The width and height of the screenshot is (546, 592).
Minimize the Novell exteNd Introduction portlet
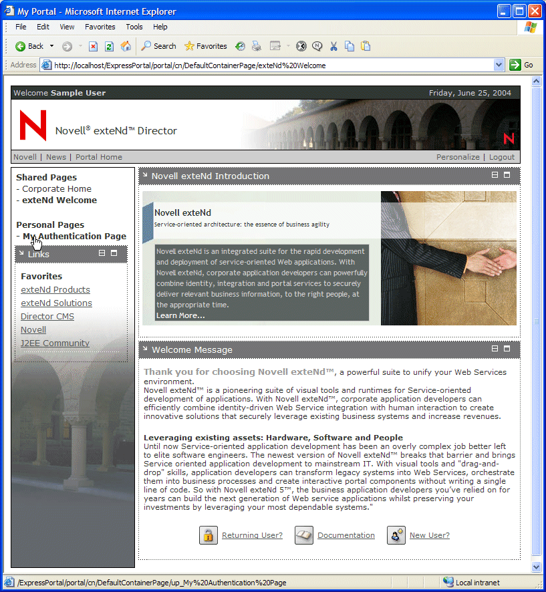pyautogui.click(x=495, y=175)
